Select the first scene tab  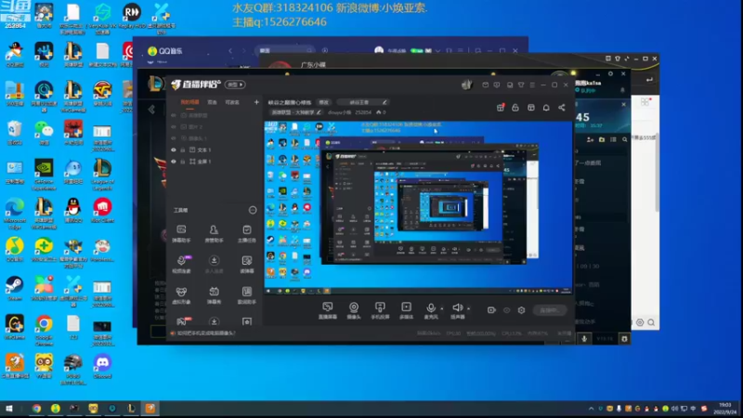click(189, 102)
